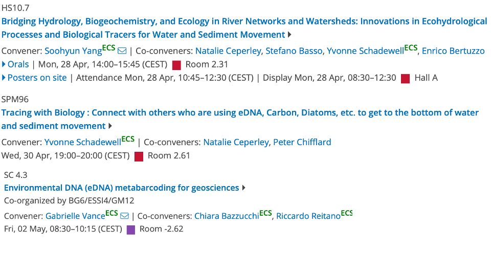Screen dimensions: 491x276
Task: Open Tracing with Biology session link
Action: [240, 119]
